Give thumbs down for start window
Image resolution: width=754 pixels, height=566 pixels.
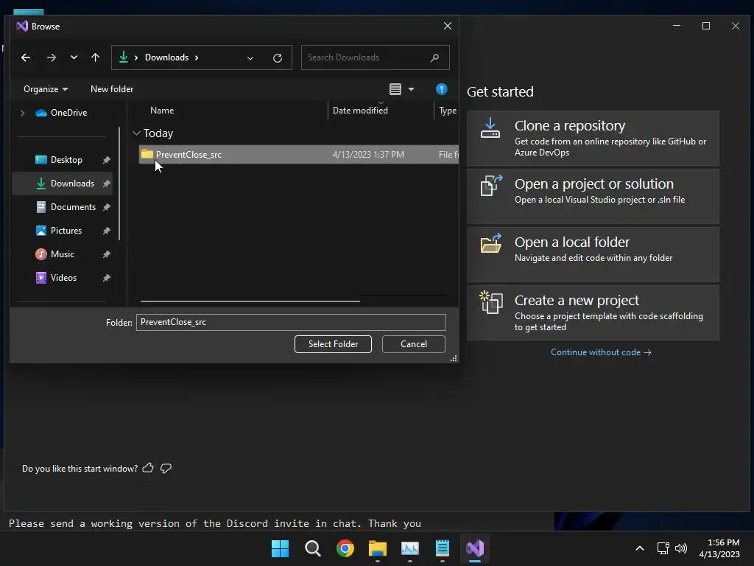click(x=166, y=468)
